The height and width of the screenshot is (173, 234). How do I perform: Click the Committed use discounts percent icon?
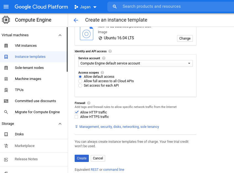point(6,101)
